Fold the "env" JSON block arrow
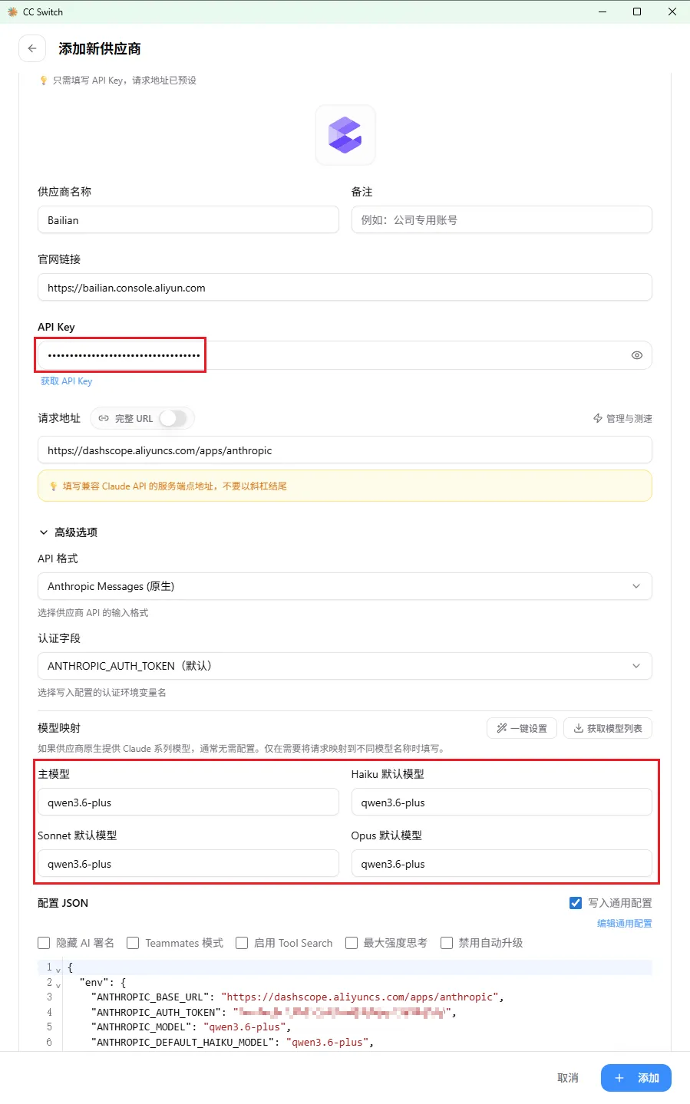Image resolution: width=690 pixels, height=1104 pixels. [x=58, y=984]
